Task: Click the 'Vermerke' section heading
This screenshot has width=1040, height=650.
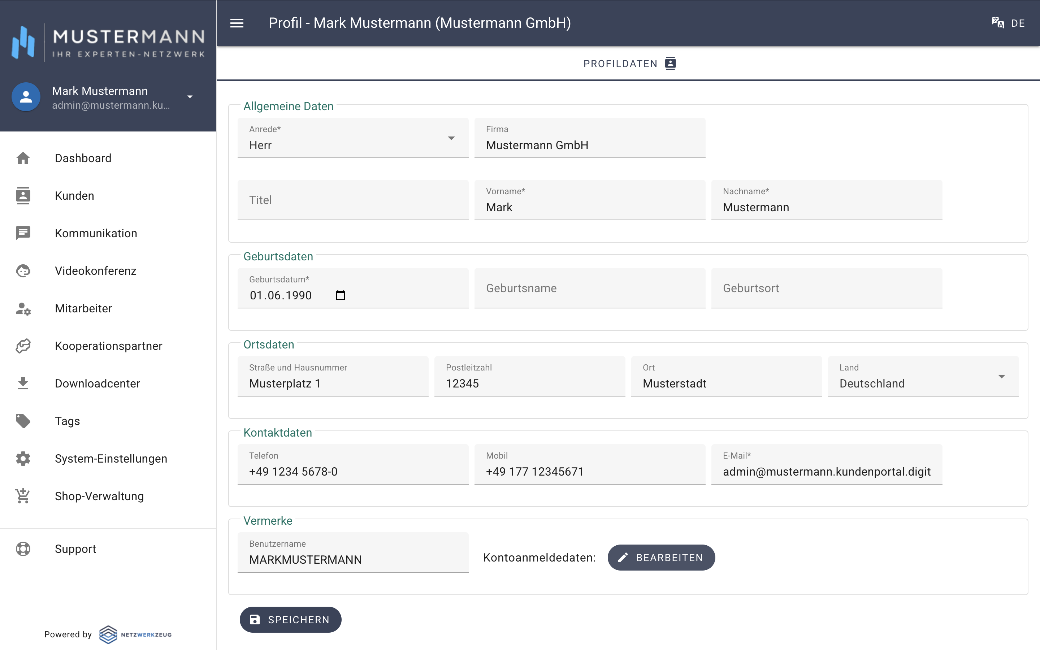Action: click(268, 521)
